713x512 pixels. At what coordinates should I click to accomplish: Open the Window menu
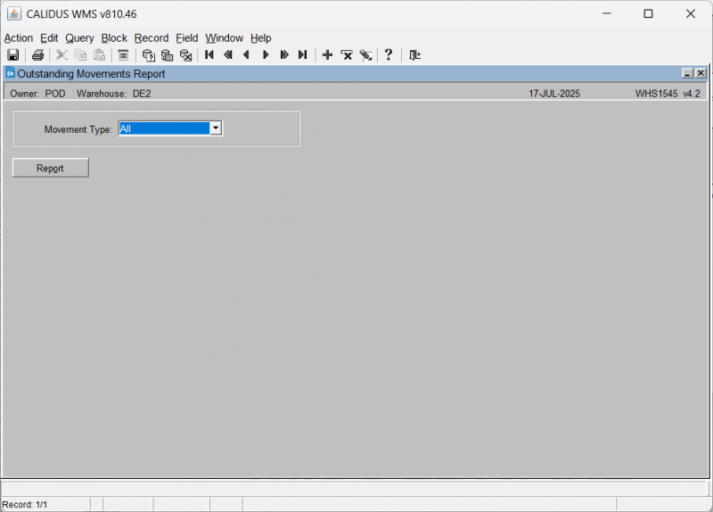(225, 38)
